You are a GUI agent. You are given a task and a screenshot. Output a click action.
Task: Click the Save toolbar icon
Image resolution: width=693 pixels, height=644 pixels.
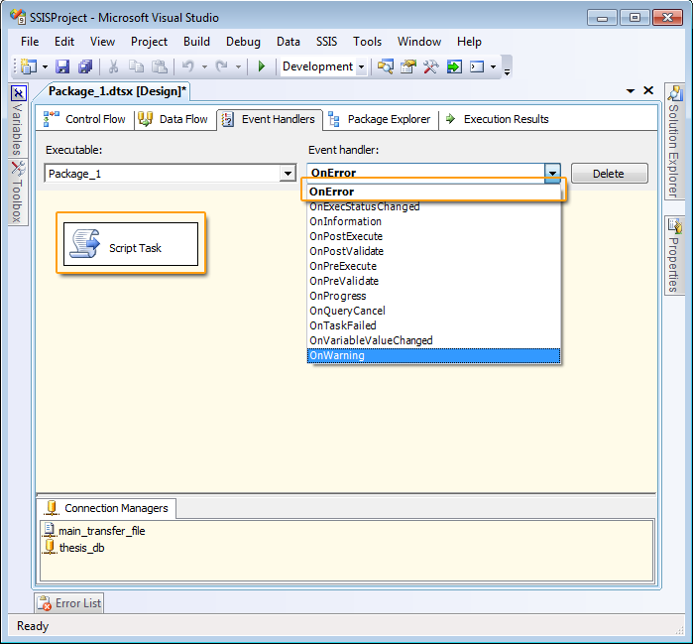pos(62,66)
